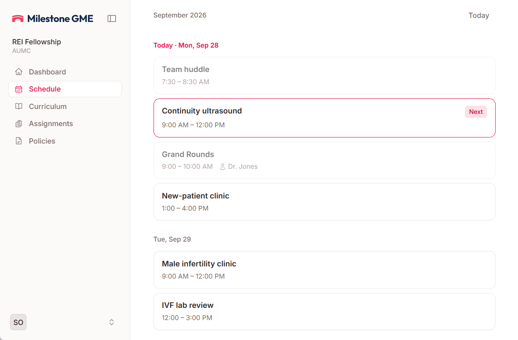Open the Male infertility clinic event
This screenshot has height=340, width=518.
coord(324,270)
